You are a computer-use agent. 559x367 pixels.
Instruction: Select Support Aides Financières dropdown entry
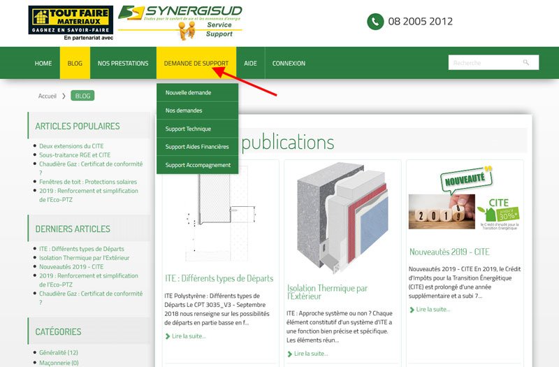click(x=196, y=147)
